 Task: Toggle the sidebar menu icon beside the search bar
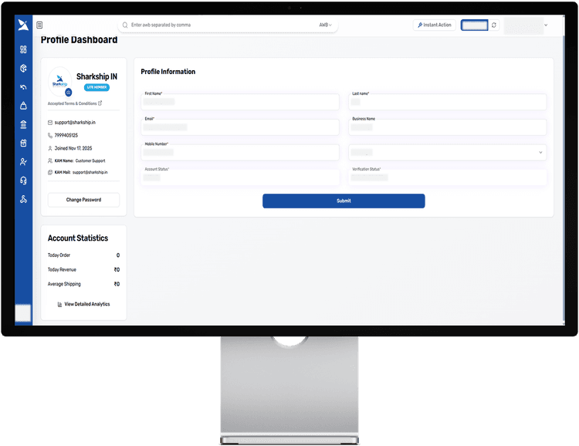click(x=39, y=25)
